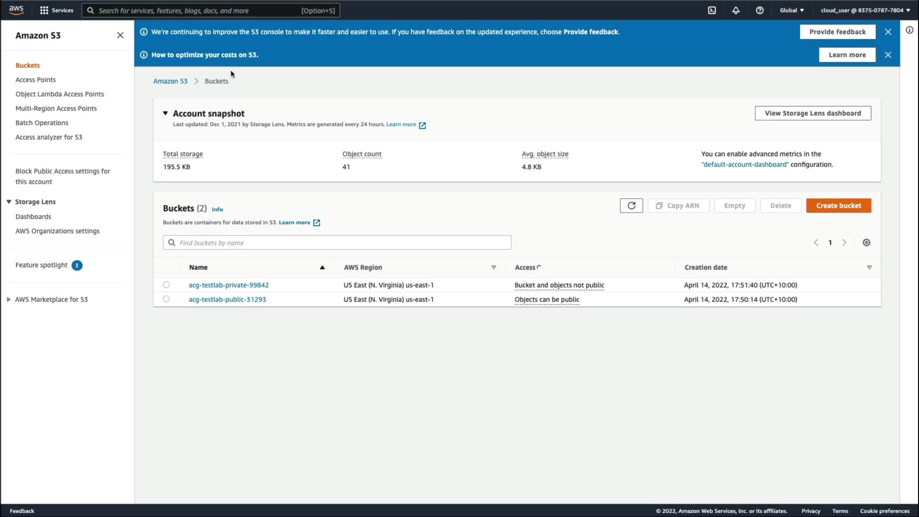The image size is (919, 517).
Task: Collapse the Account snapshot section
Action: [165, 113]
